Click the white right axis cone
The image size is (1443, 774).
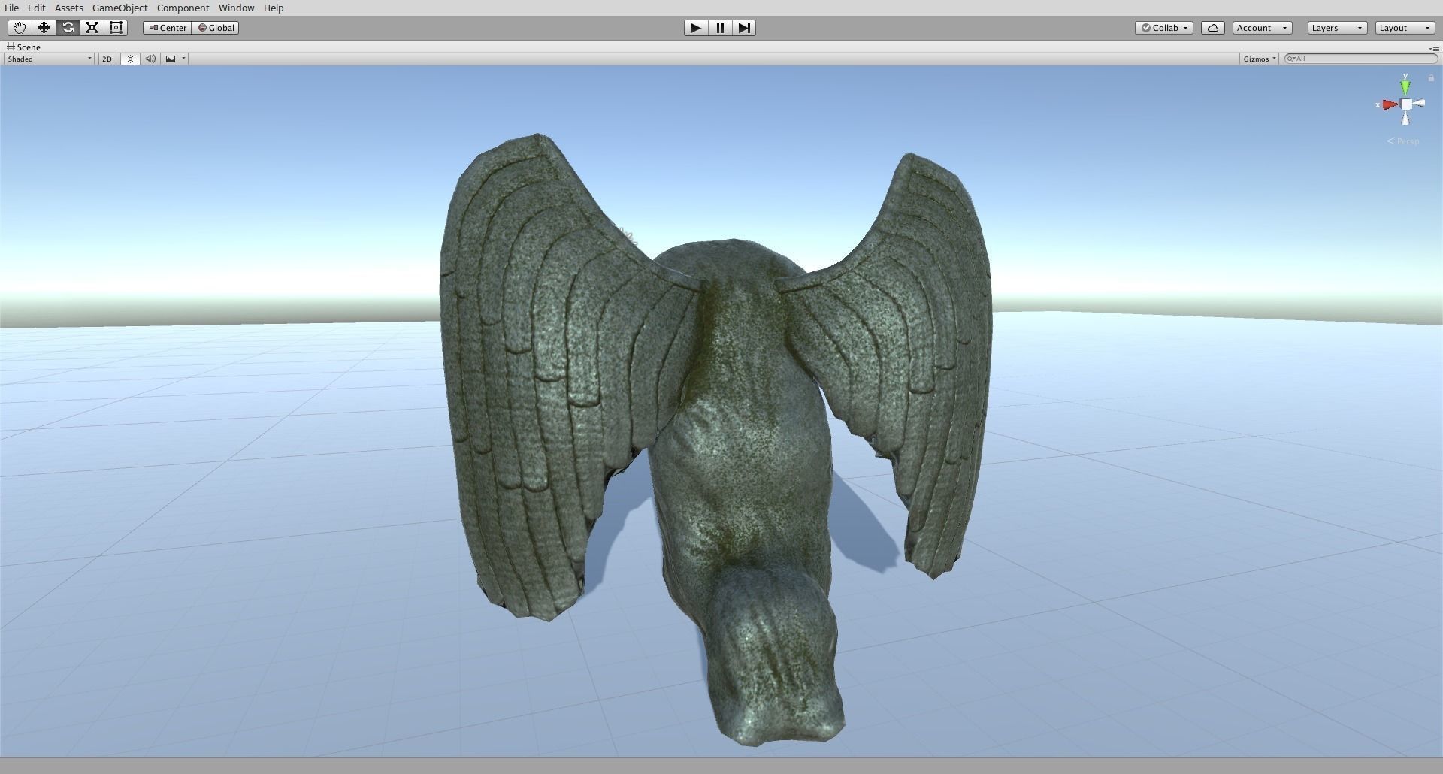tap(1419, 103)
